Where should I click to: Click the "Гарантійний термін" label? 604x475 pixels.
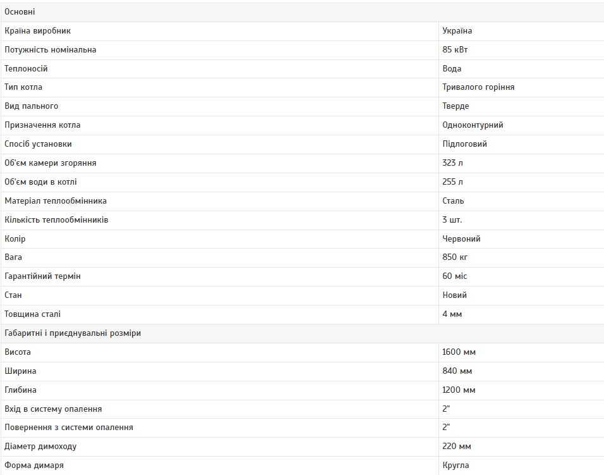(x=42, y=276)
